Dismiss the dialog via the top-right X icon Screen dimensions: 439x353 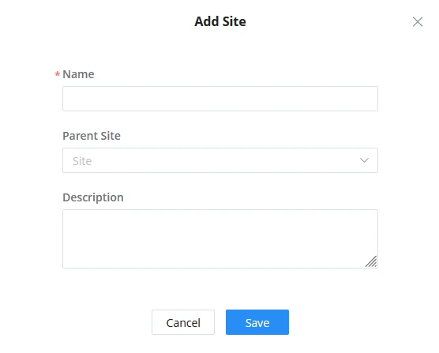tap(418, 21)
